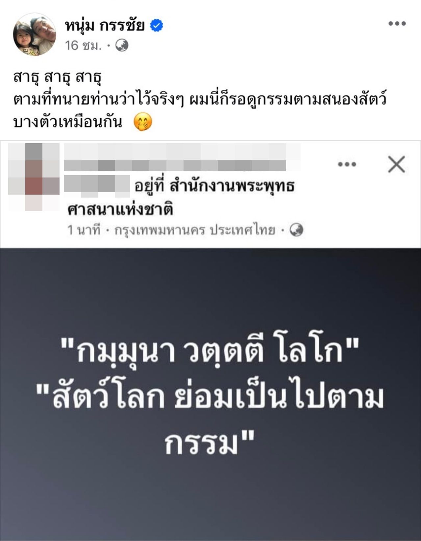Click the สาธุ สาธุ สาธุ caption line
Viewport: 421px width, 541px height.
[x=57, y=77]
